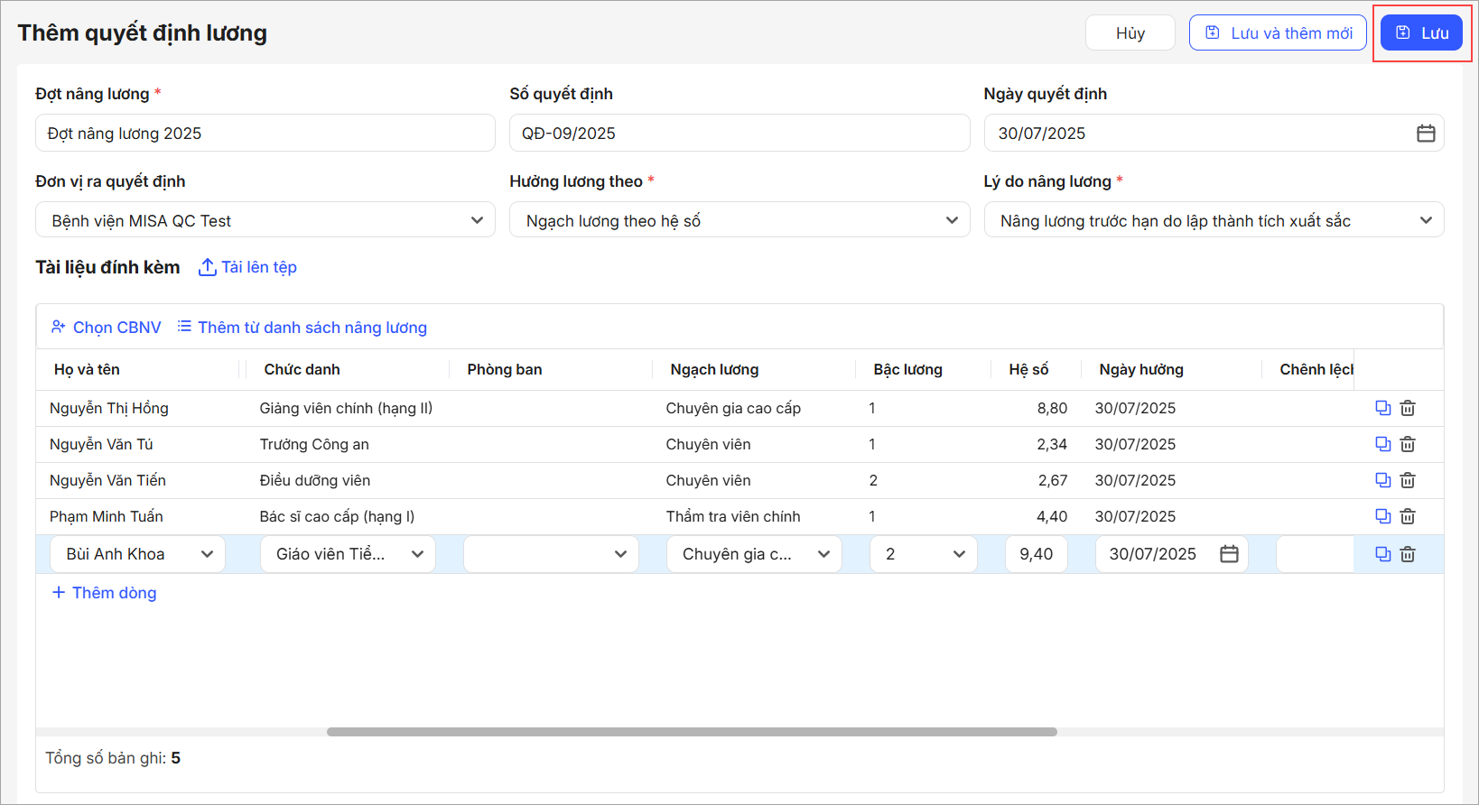Click Thêm từ danh sách nâng lương
1479x805 pixels.
(x=302, y=328)
